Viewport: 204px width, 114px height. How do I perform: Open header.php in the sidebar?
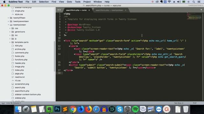(20, 63)
